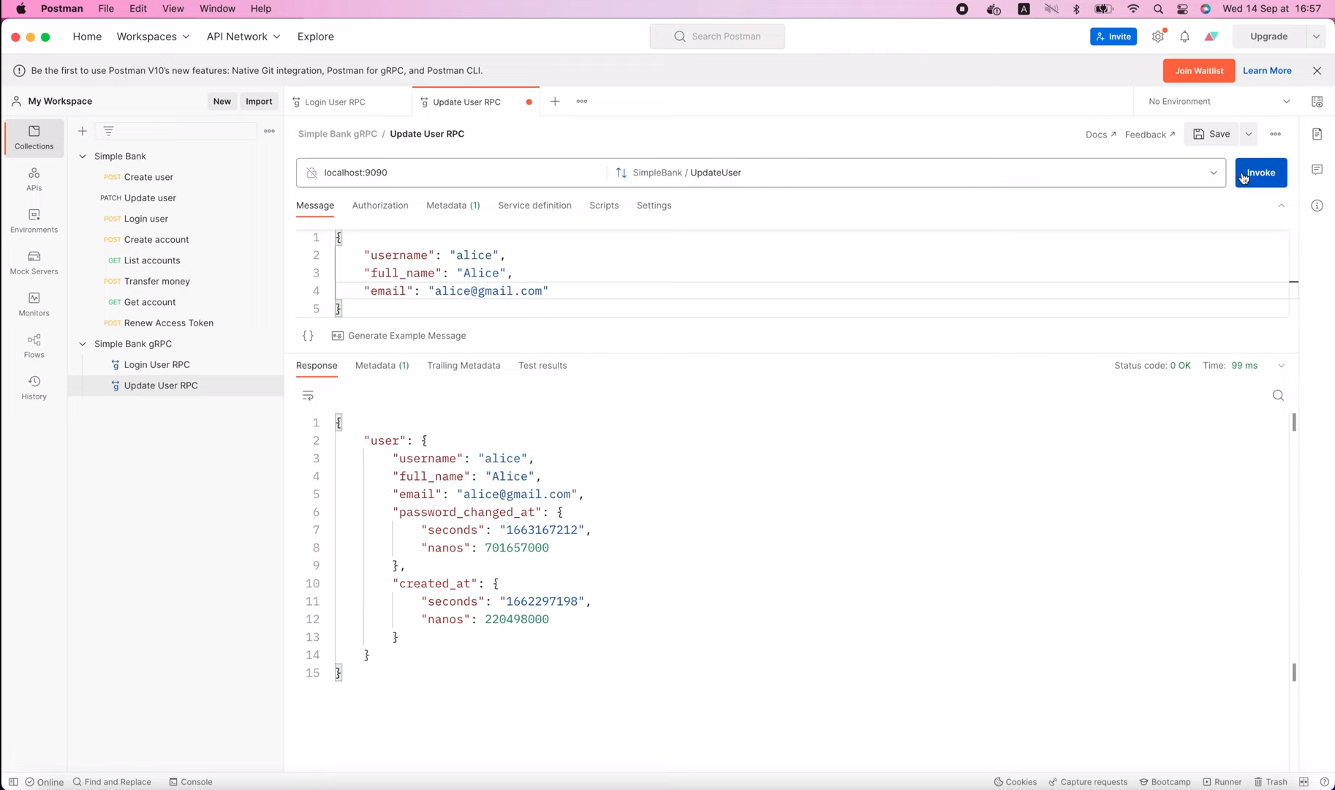Open the Upgrade dropdown arrow
The width and height of the screenshot is (1335, 790).
tap(1316, 37)
